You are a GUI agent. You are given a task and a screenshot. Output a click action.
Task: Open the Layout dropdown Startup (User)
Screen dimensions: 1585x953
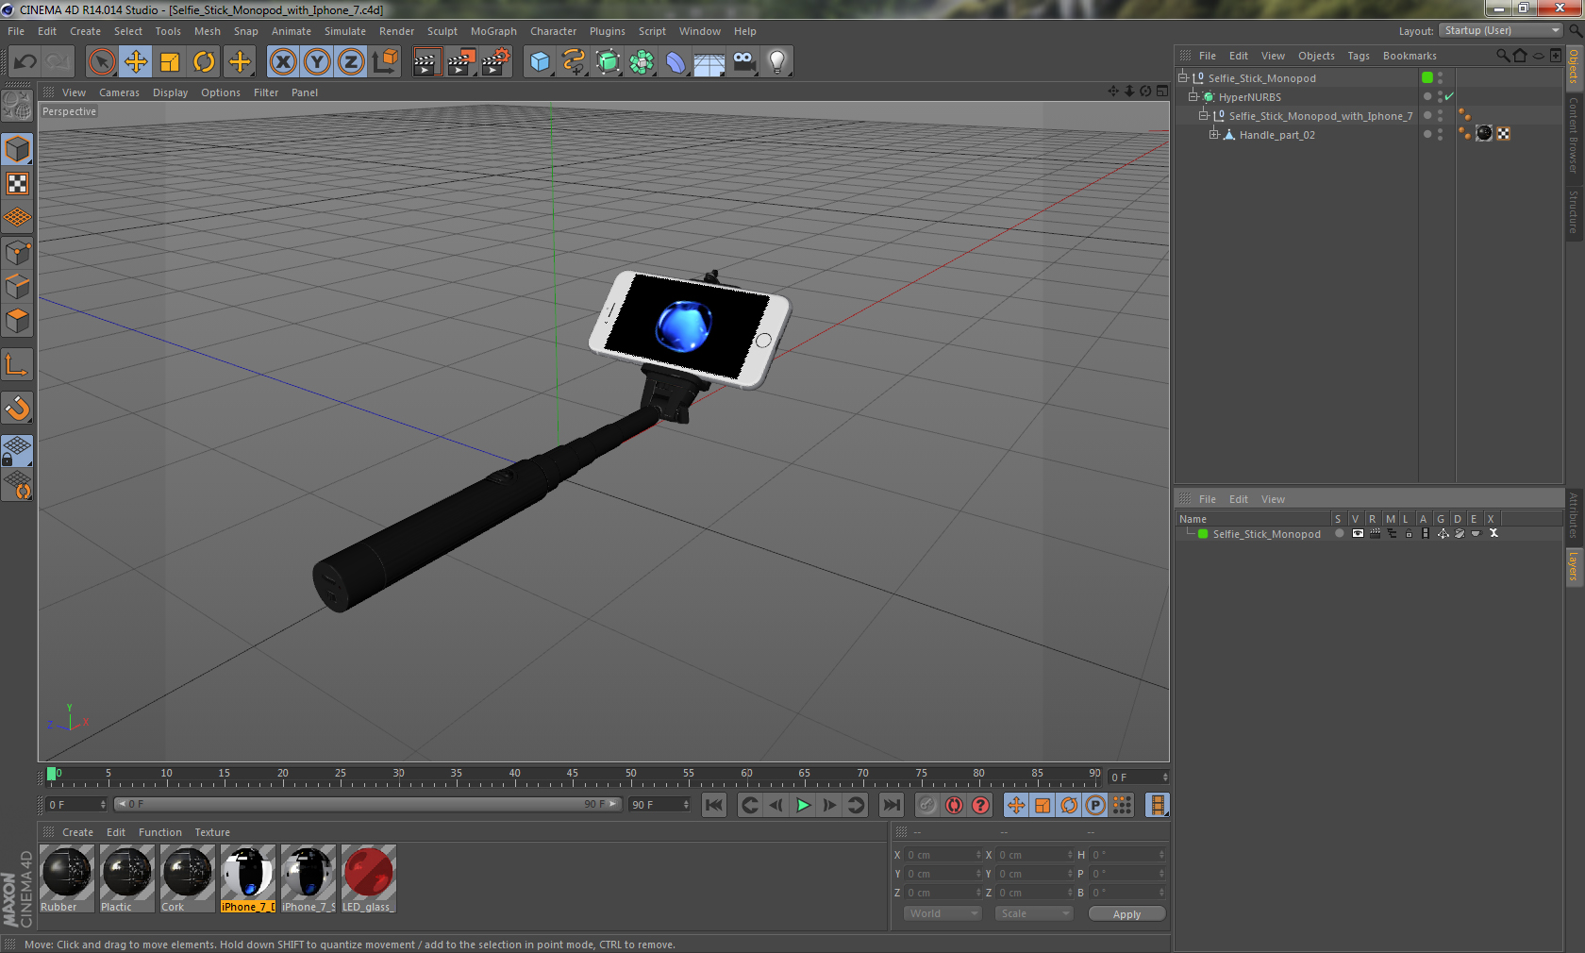point(1501,30)
